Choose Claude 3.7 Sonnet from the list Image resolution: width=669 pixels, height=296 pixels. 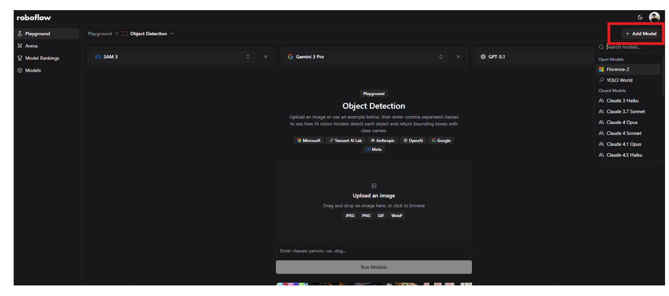[x=625, y=111]
